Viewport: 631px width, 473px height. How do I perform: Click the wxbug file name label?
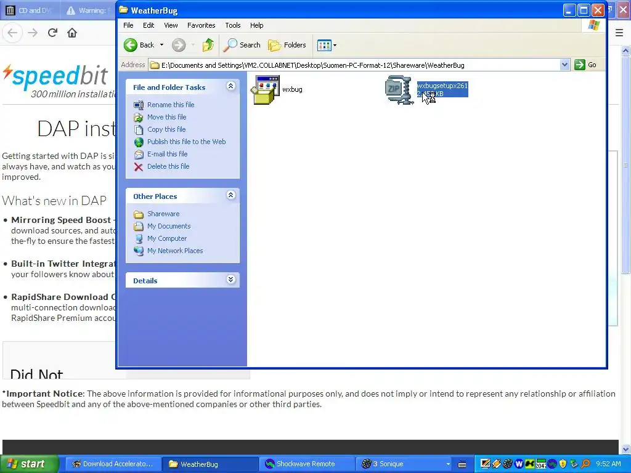pyautogui.click(x=292, y=89)
